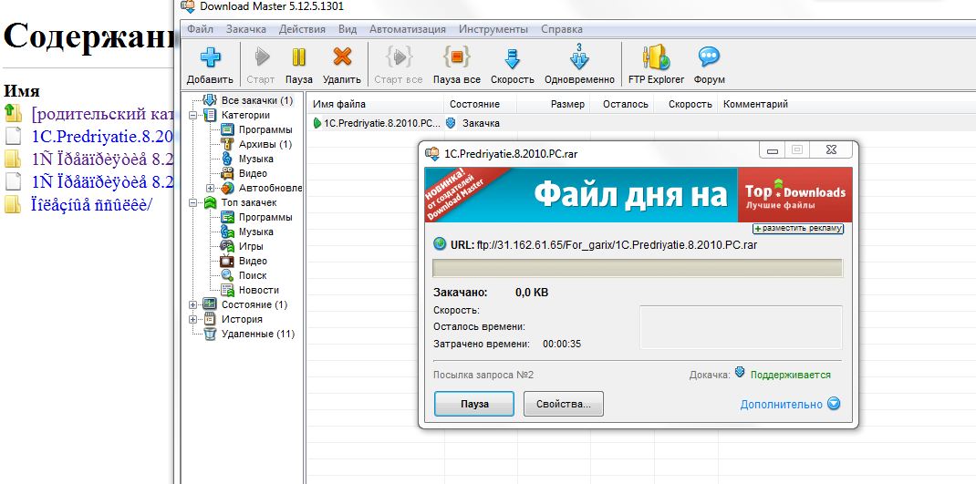
Task: Expand Дополнительно details arrow
Action: click(834, 404)
